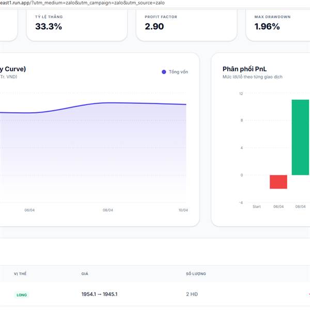Sort by the Vị thế column header

(20, 274)
